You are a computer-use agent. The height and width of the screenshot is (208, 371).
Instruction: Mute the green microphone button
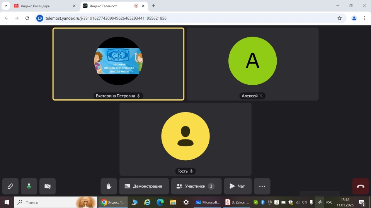29,186
